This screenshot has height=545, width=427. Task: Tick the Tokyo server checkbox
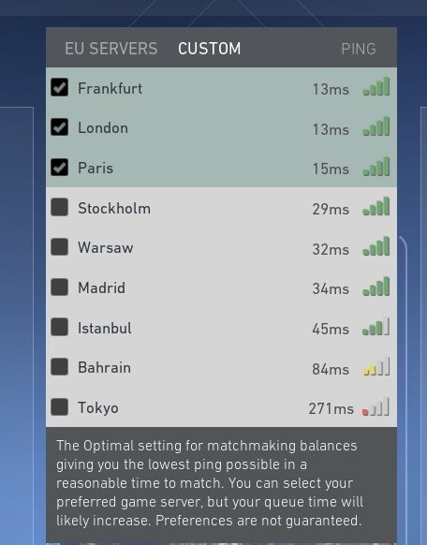59,407
